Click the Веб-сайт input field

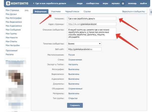(84, 49)
